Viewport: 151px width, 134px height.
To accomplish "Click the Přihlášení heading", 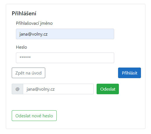I will pyautogui.click(x=24, y=13).
